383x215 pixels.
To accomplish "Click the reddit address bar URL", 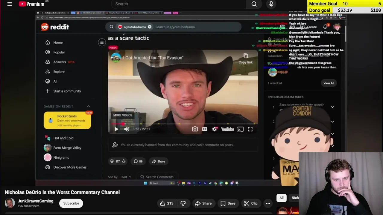I will [x=89, y=18].
